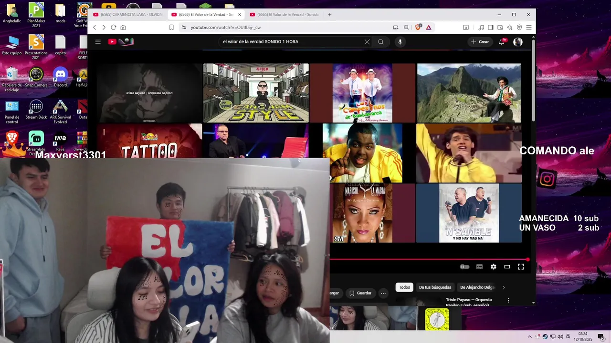Open options menu for Triste Payaso video
Viewport: 611px width, 343px height.
(x=508, y=301)
